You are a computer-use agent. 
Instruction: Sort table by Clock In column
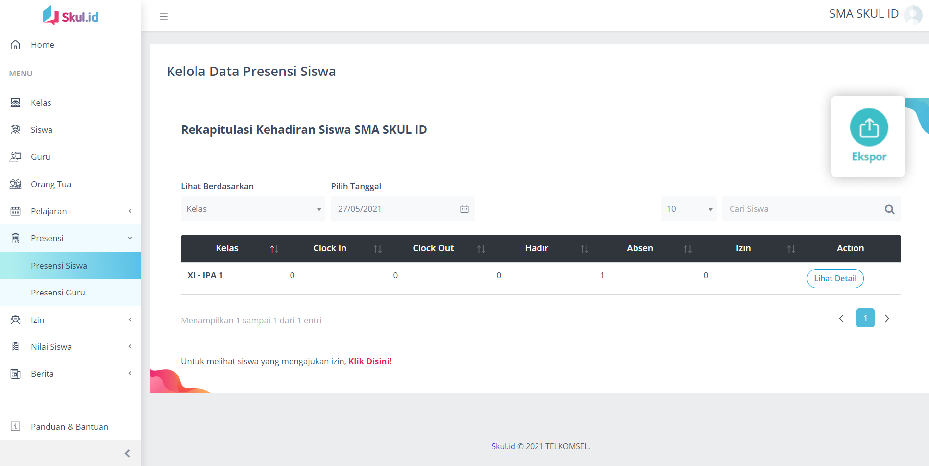click(x=377, y=249)
